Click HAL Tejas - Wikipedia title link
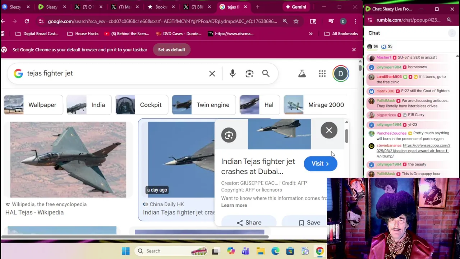This screenshot has width=460, height=259. [x=34, y=212]
